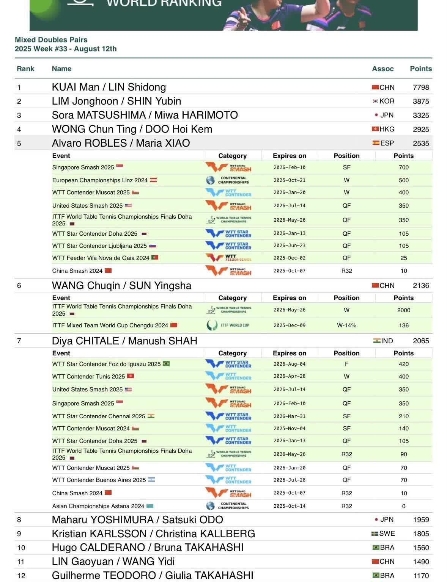Click the 2065 points total for IND
447x582 pixels.
coord(421,341)
